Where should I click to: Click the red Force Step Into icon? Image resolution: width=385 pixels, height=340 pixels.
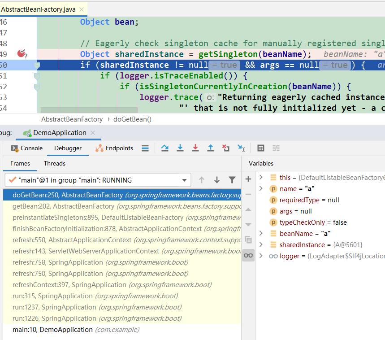click(195, 148)
